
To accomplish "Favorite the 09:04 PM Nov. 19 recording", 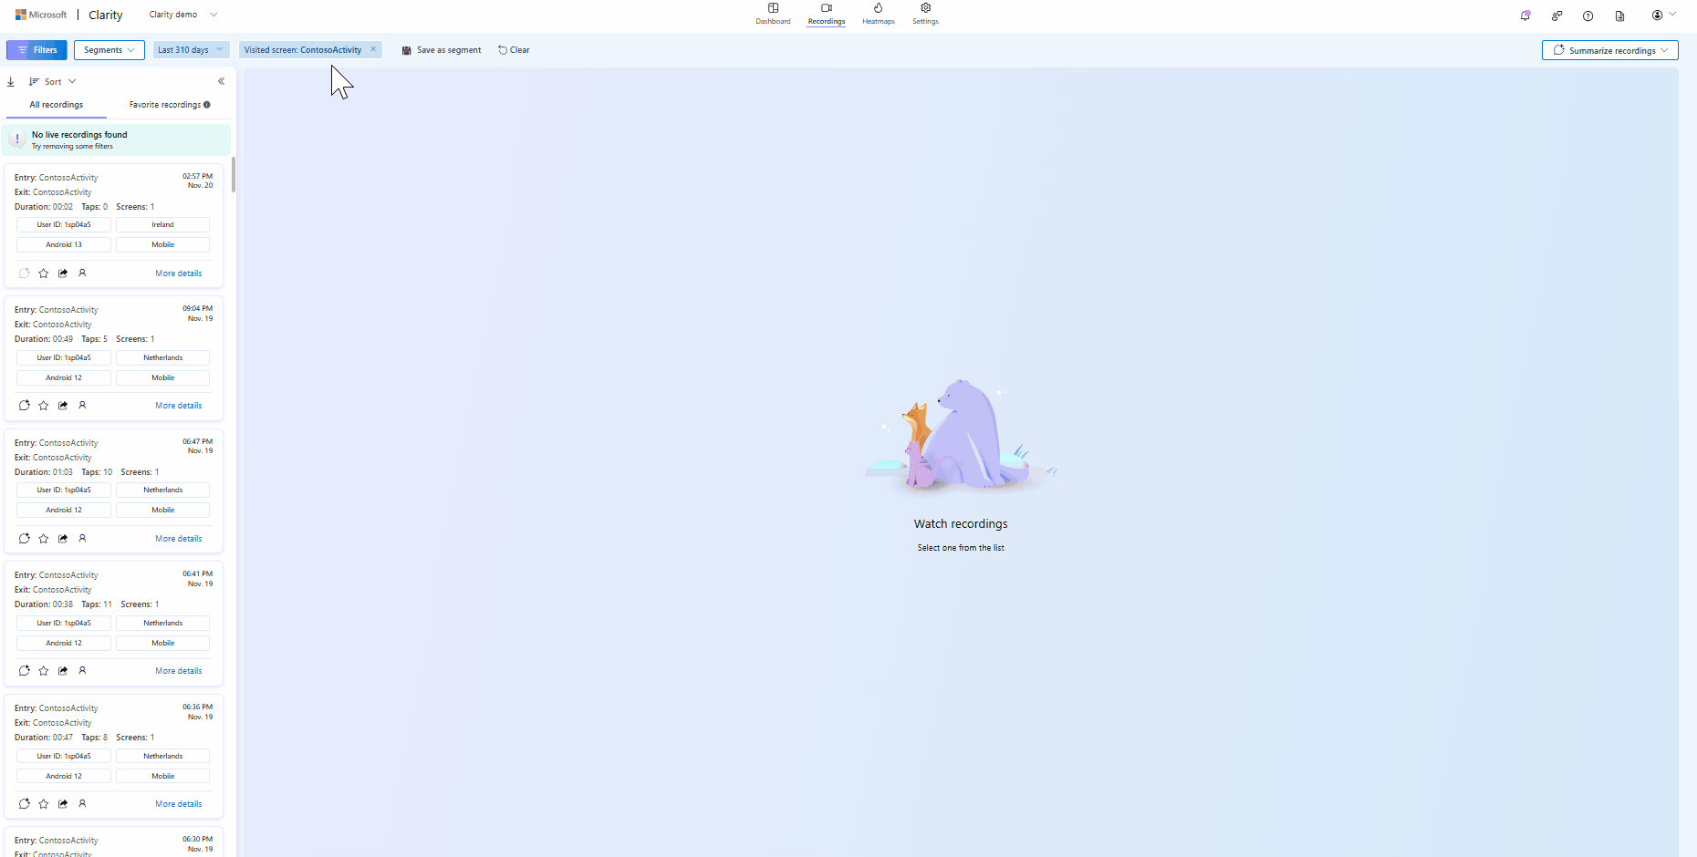I will (44, 405).
